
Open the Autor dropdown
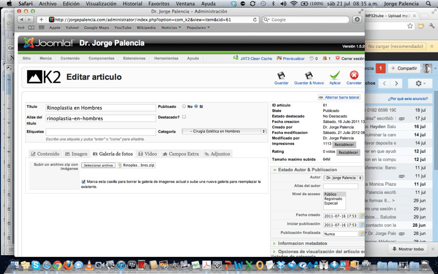(343, 178)
